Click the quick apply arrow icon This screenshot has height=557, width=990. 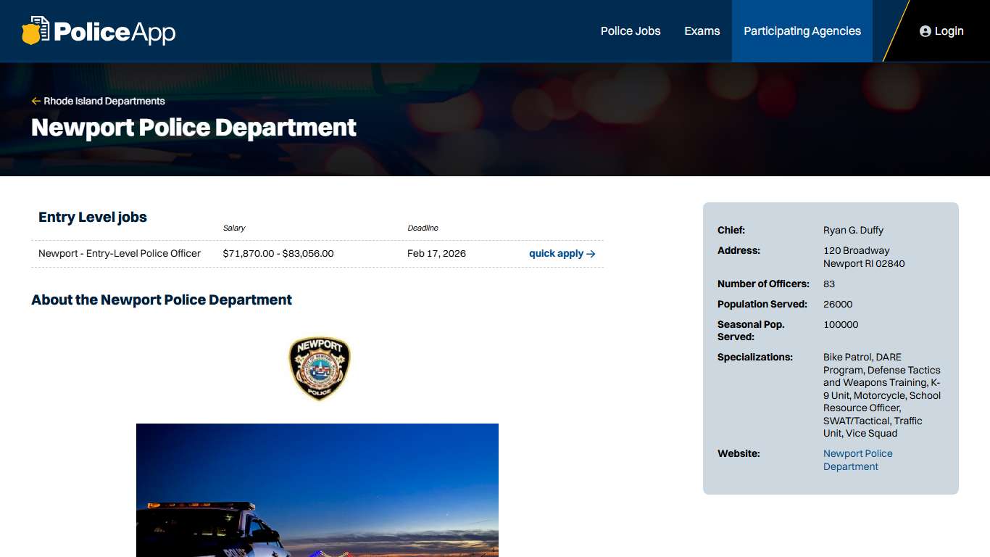click(x=590, y=254)
